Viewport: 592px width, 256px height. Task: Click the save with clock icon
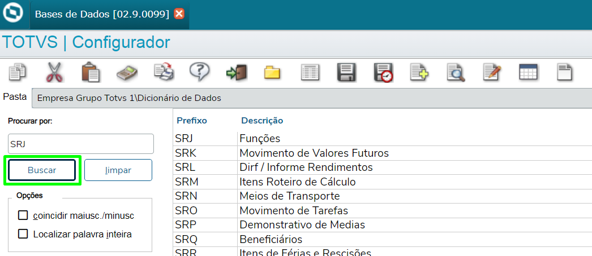[x=383, y=73]
